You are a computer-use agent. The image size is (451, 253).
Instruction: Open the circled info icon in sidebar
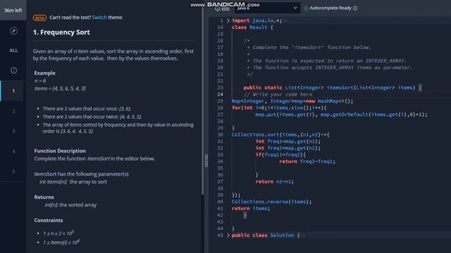click(x=13, y=70)
